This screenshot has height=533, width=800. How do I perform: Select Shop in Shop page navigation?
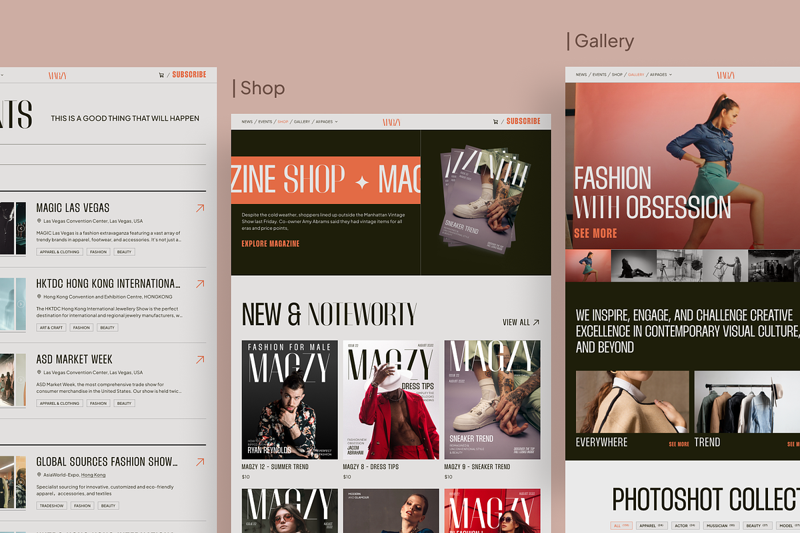point(283,122)
